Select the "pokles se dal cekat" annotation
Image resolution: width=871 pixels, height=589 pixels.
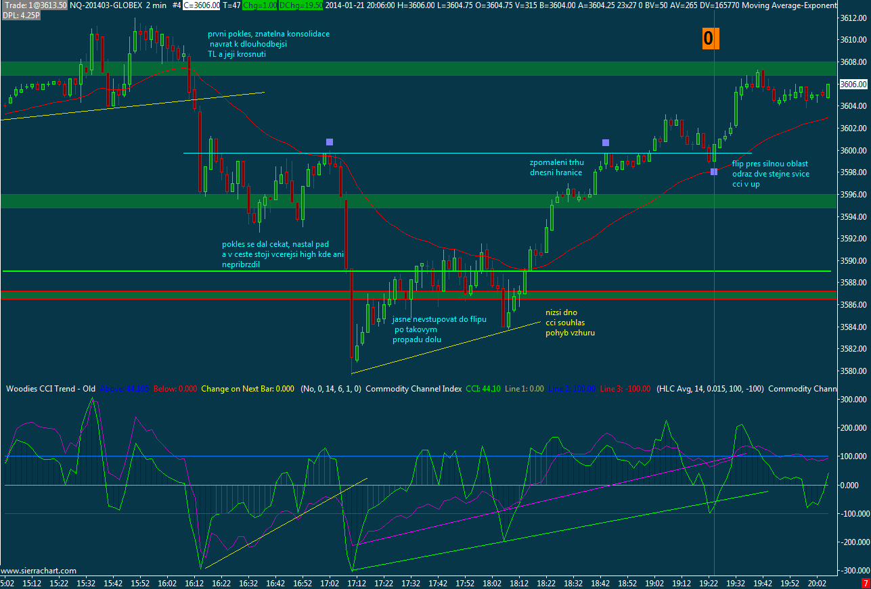click(x=283, y=254)
